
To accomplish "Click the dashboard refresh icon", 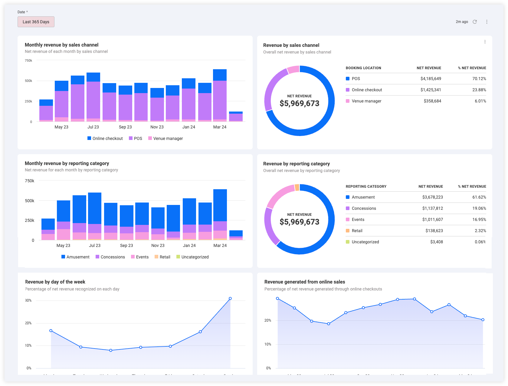I will pyautogui.click(x=475, y=22).
